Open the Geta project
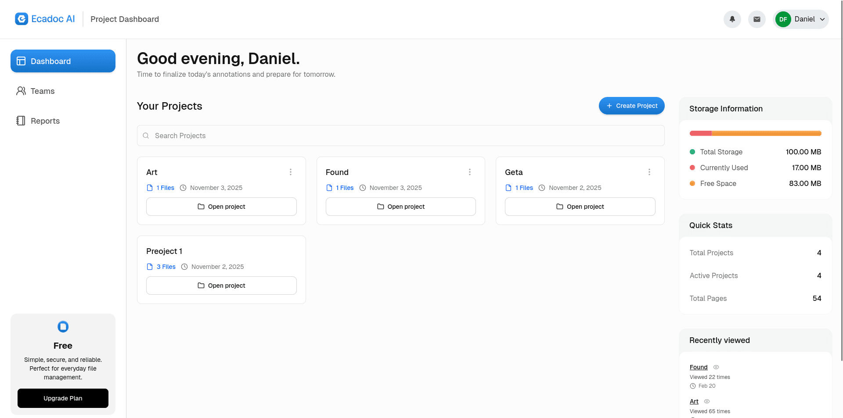 pyautogui.click(x=580, y=207)
